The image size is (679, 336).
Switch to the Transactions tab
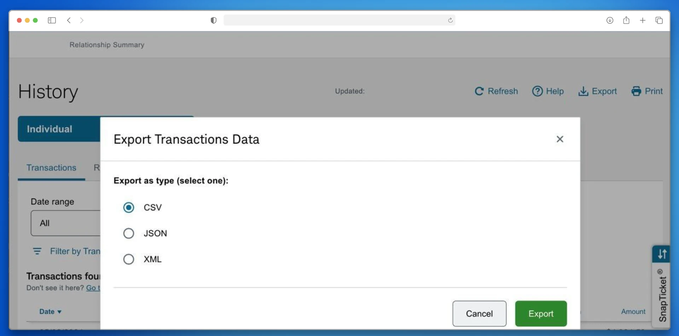(x=51, y=168)
